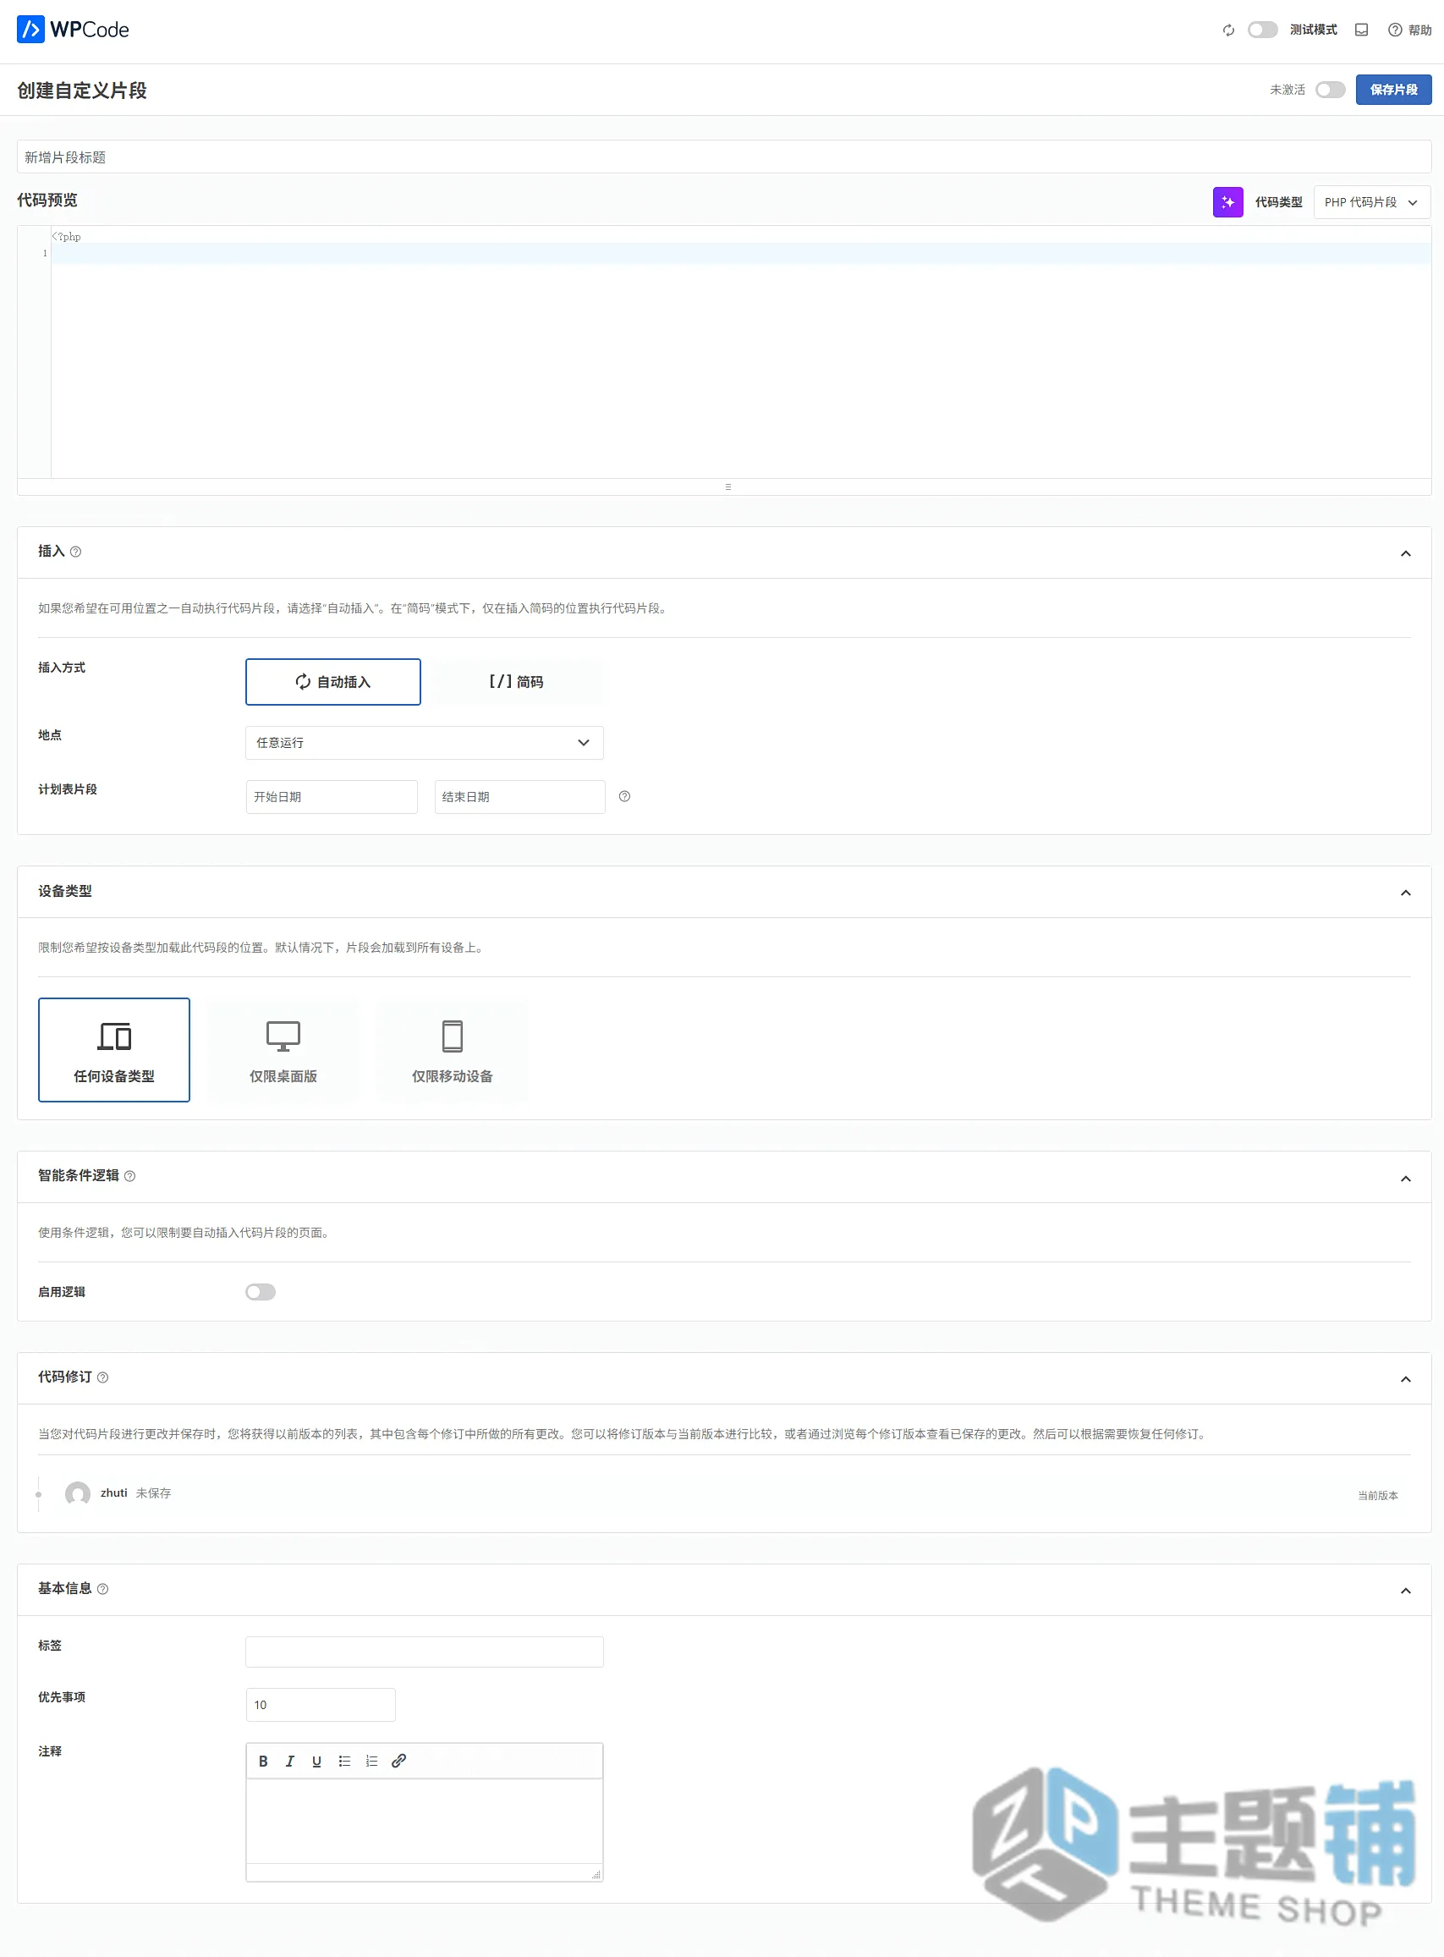Collapse the 设备类型 panel
The width and height of the screenshot is (1444, 1957).
(x=1405, y=893)
